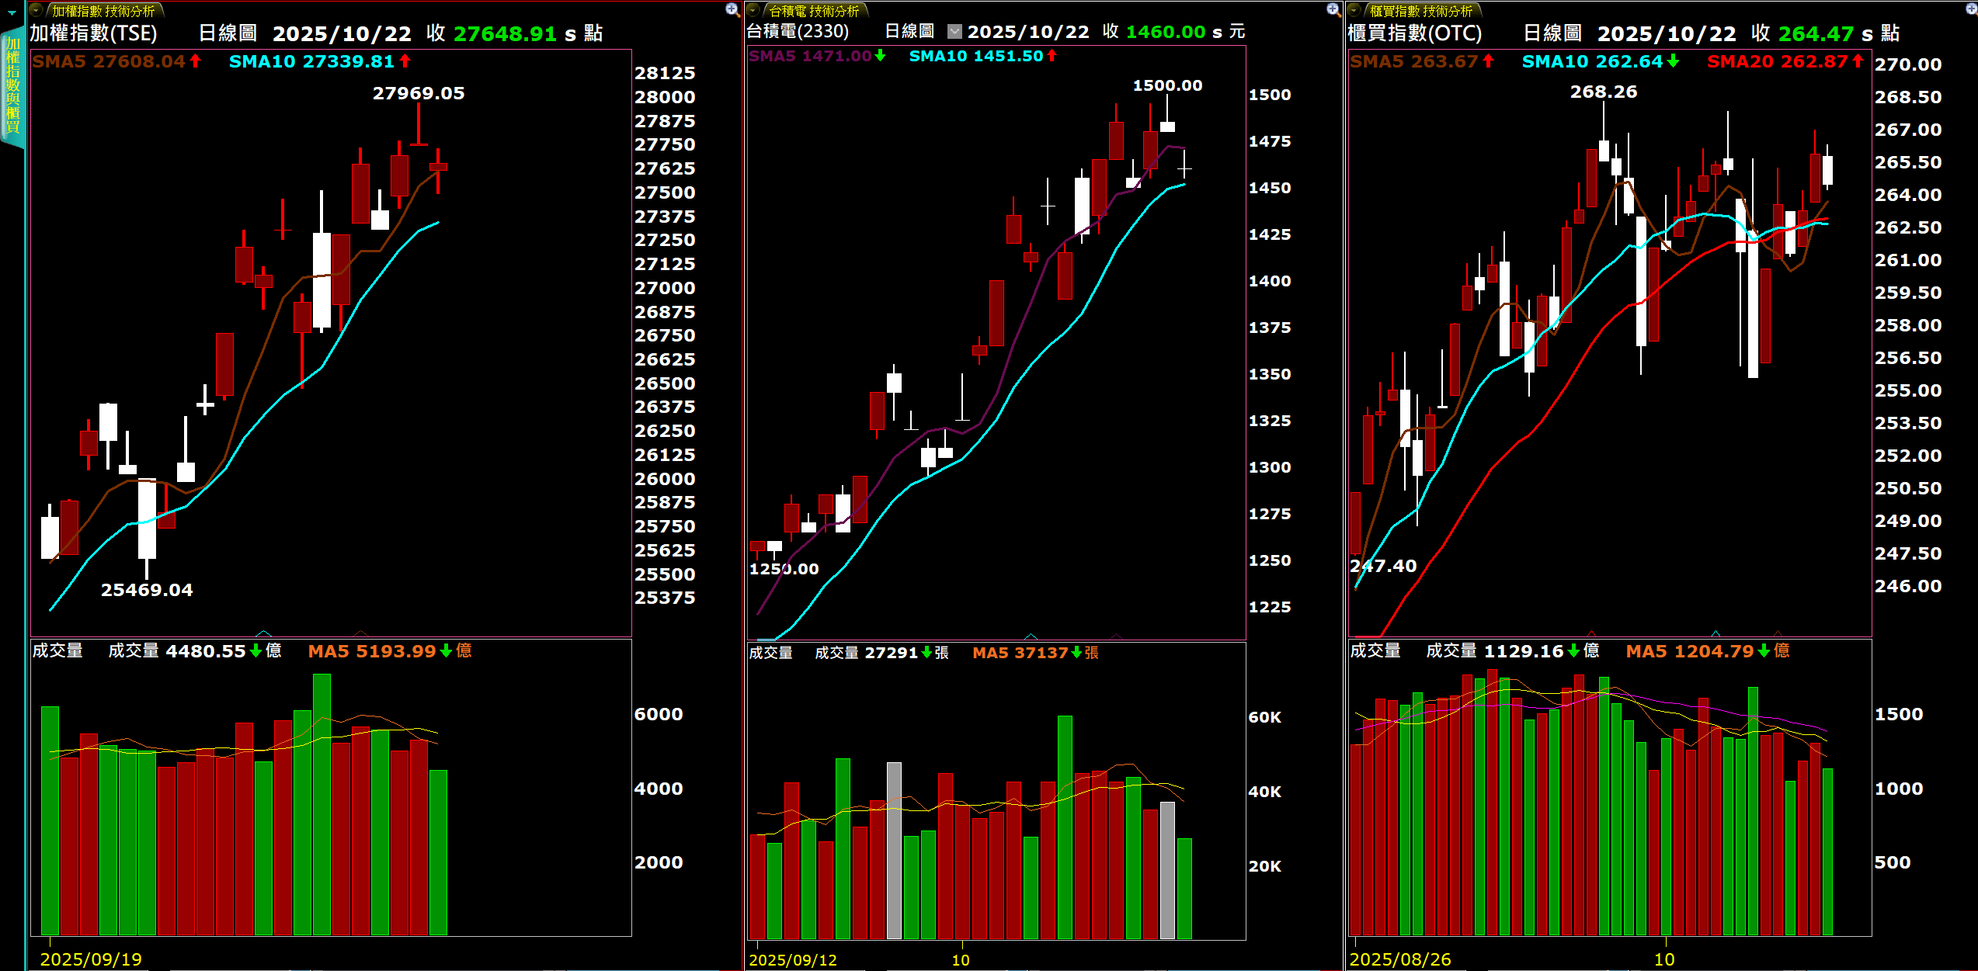This screenshot has height=971, width=1978.
Task: Click the SMA5 1471.00 label in 台積電 chart
Action: [809, 56]
